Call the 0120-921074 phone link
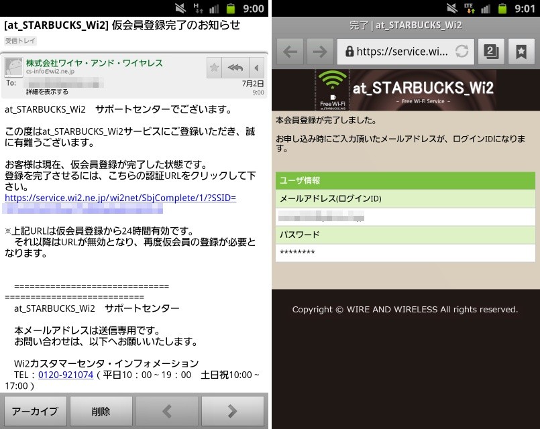This screenshot has width=540, height=429. (66, 375)
